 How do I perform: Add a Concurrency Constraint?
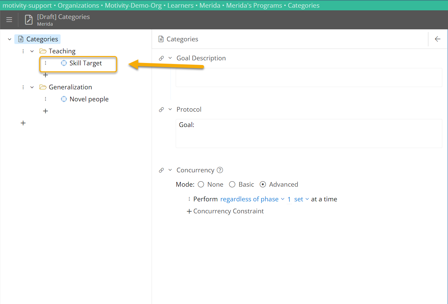[225, 211]
